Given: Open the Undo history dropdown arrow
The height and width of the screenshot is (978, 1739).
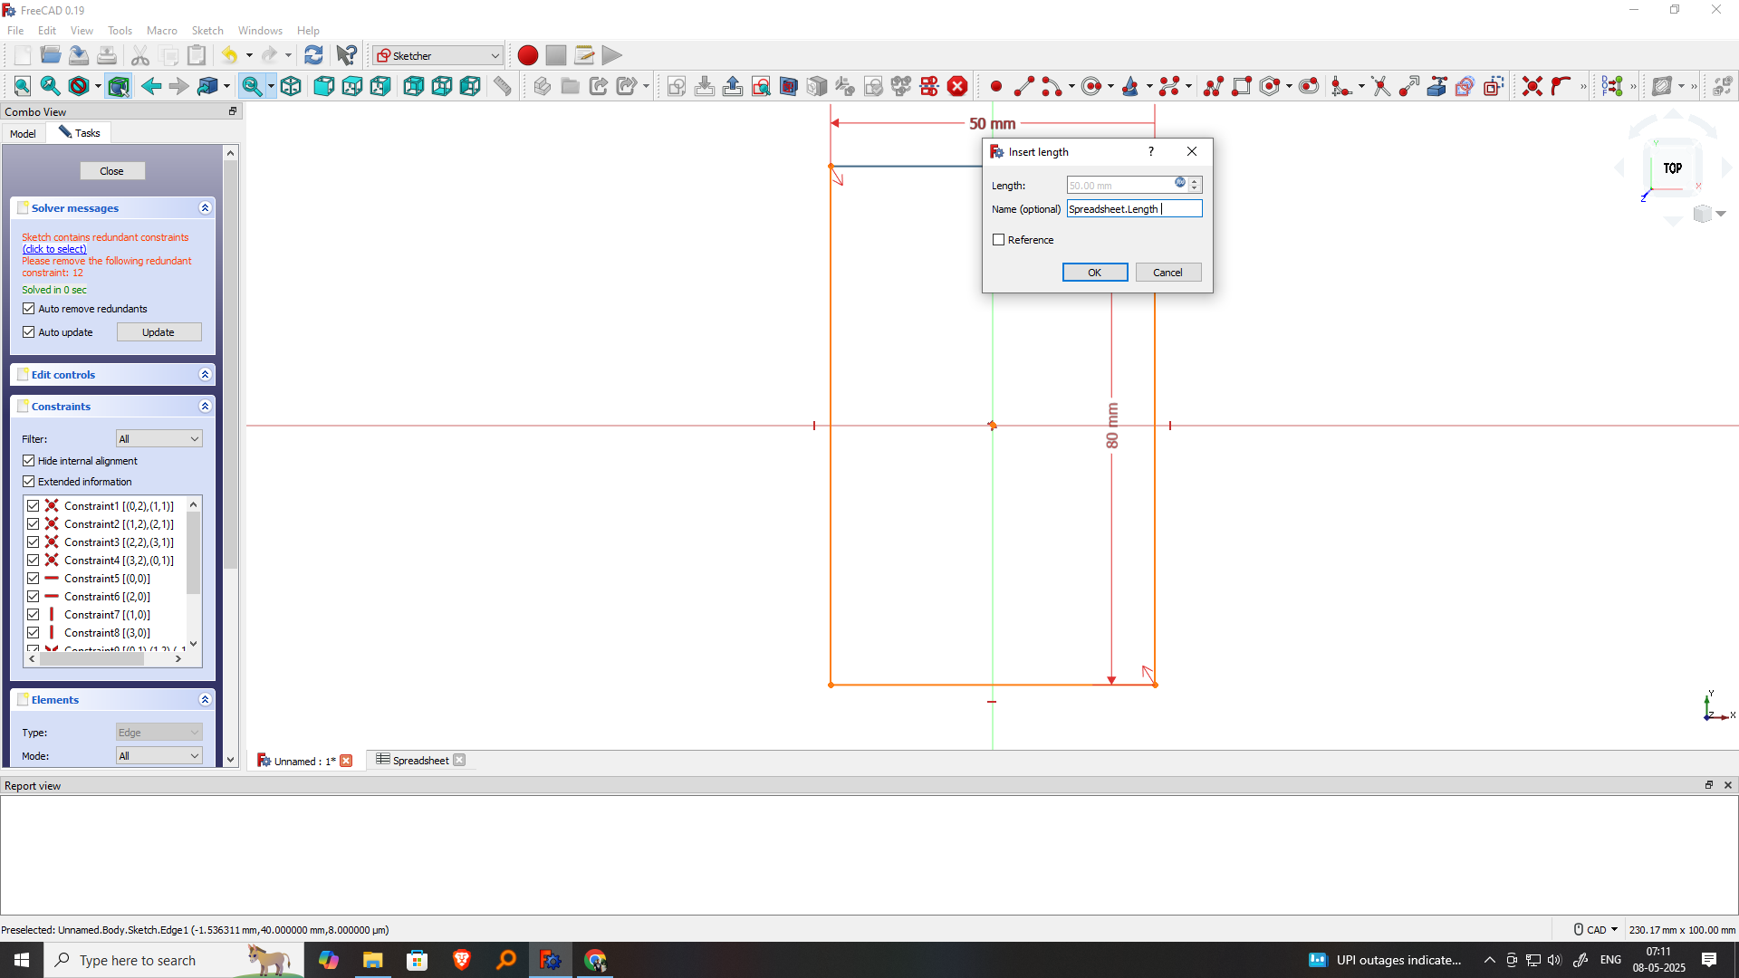Looking at the screenshot, I should 249,55.
